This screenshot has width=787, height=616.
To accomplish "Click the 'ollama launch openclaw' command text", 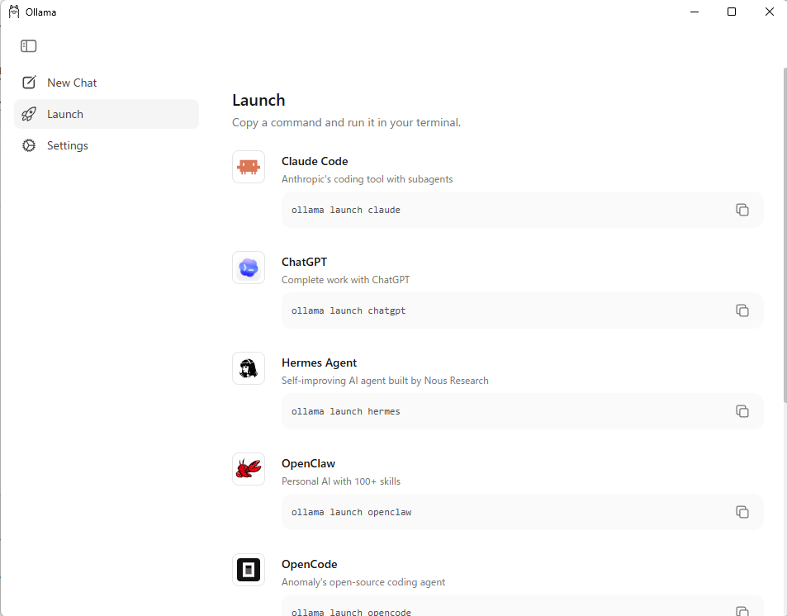I will [351, 512].
